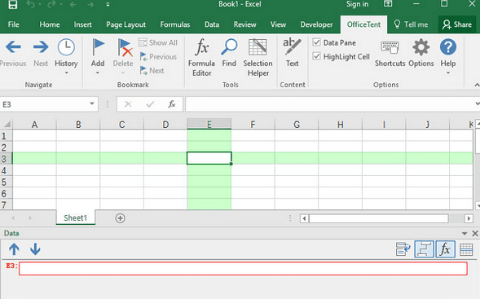Image resolution: width=480 pixels, height=299 pixels.
Task: Collapse the ribbon with the caret
Action: pyautogui.click(x=477, y=85)
